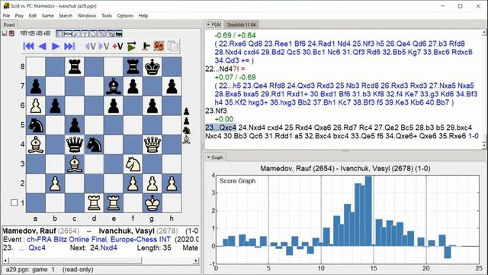
Task: Open the Options menu
Action: [x=125, y=15]
